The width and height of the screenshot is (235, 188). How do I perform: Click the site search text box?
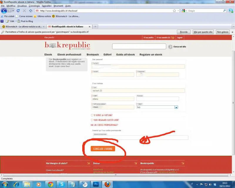pos(139,46)
